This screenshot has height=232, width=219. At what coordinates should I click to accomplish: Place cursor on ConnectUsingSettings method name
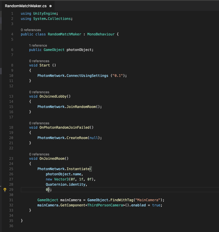87,76
